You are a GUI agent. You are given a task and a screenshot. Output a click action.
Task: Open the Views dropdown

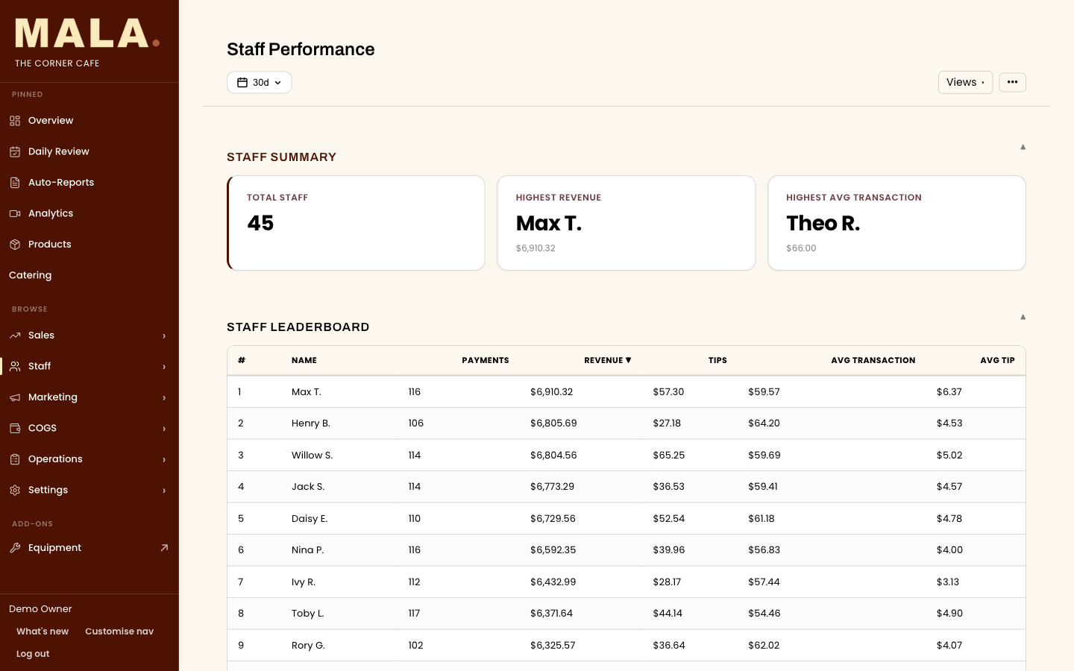(x=965, y=82)
